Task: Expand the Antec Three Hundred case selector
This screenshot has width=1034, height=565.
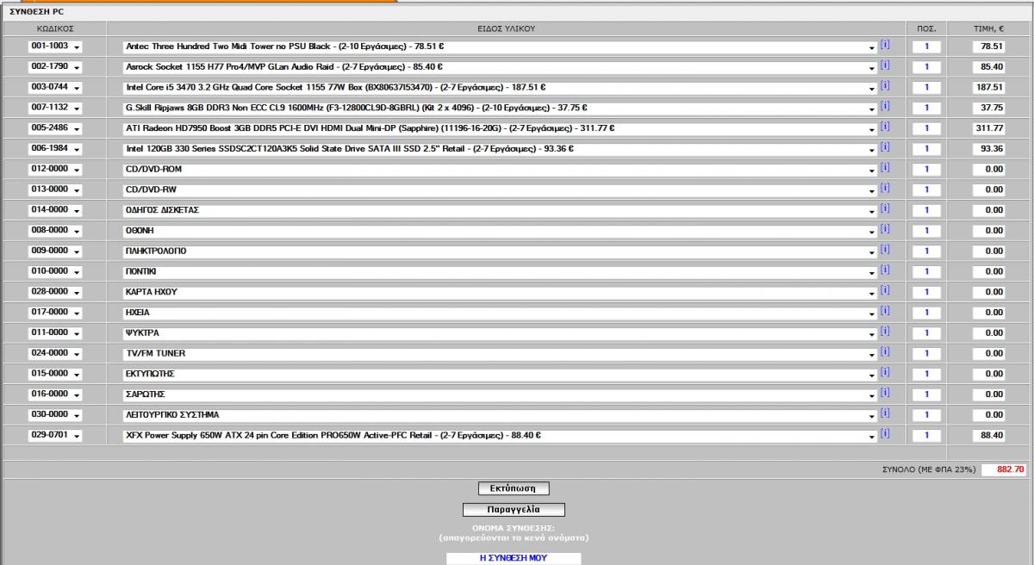Action: click(x=500, y=47)
